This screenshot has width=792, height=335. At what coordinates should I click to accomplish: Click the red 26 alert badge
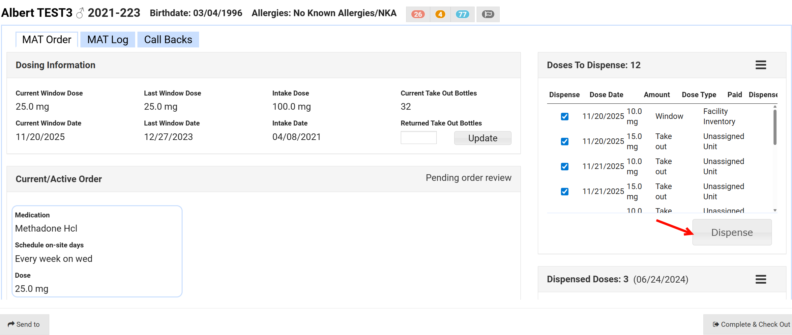(418, 14)
